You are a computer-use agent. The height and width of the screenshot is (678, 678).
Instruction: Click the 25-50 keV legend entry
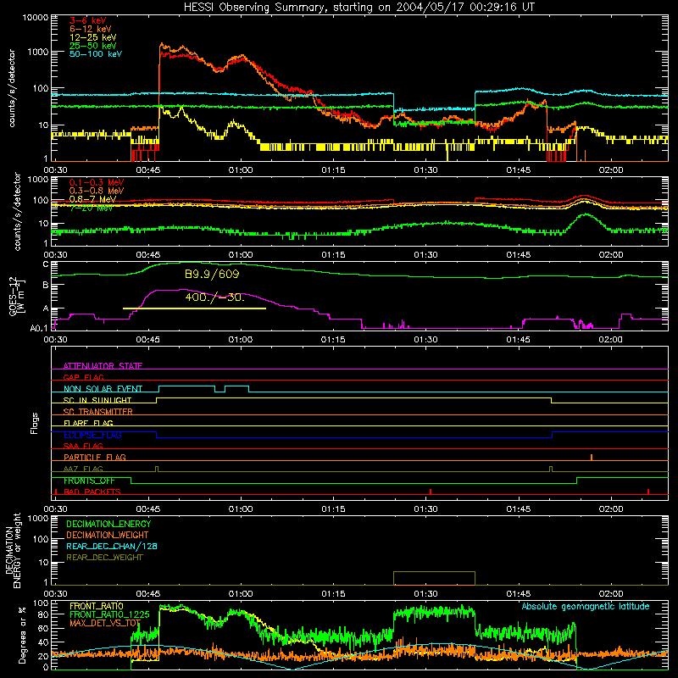point(93,46)
